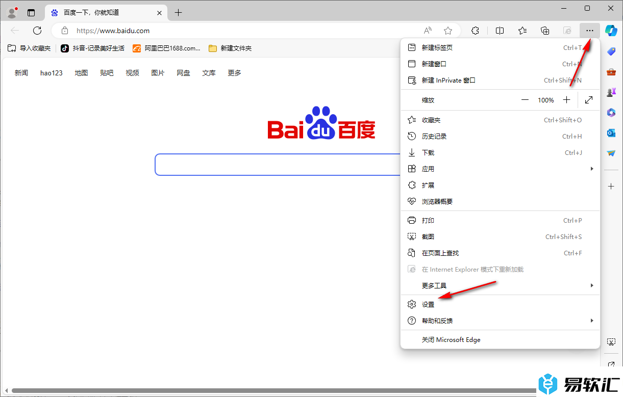The image size is (623, 397).
Task: Open the games chess piece sidebar icon
Action: [x=611, y=92]
